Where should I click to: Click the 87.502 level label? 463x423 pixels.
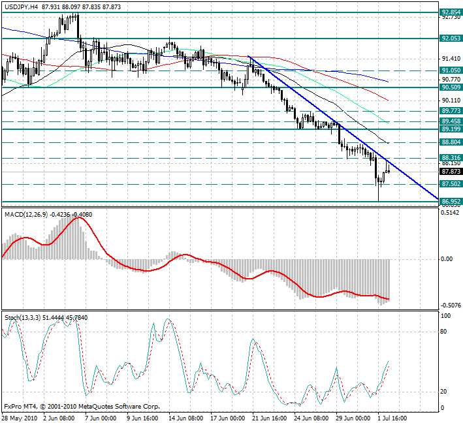click(451, 185)
